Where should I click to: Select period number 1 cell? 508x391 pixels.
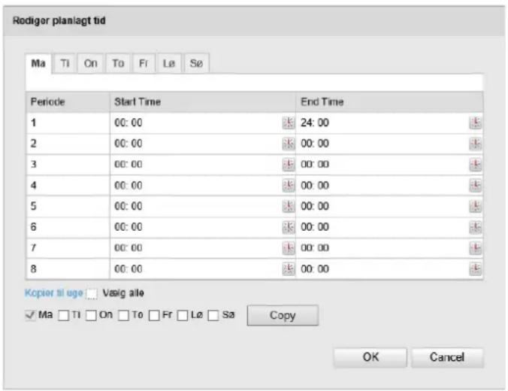pyautogui.click(x=68, y=123)
